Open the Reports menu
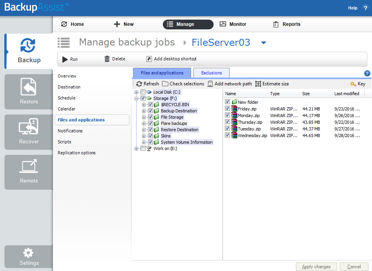The width and height of the screenshot is (372, 271). [x=287, y=24]
